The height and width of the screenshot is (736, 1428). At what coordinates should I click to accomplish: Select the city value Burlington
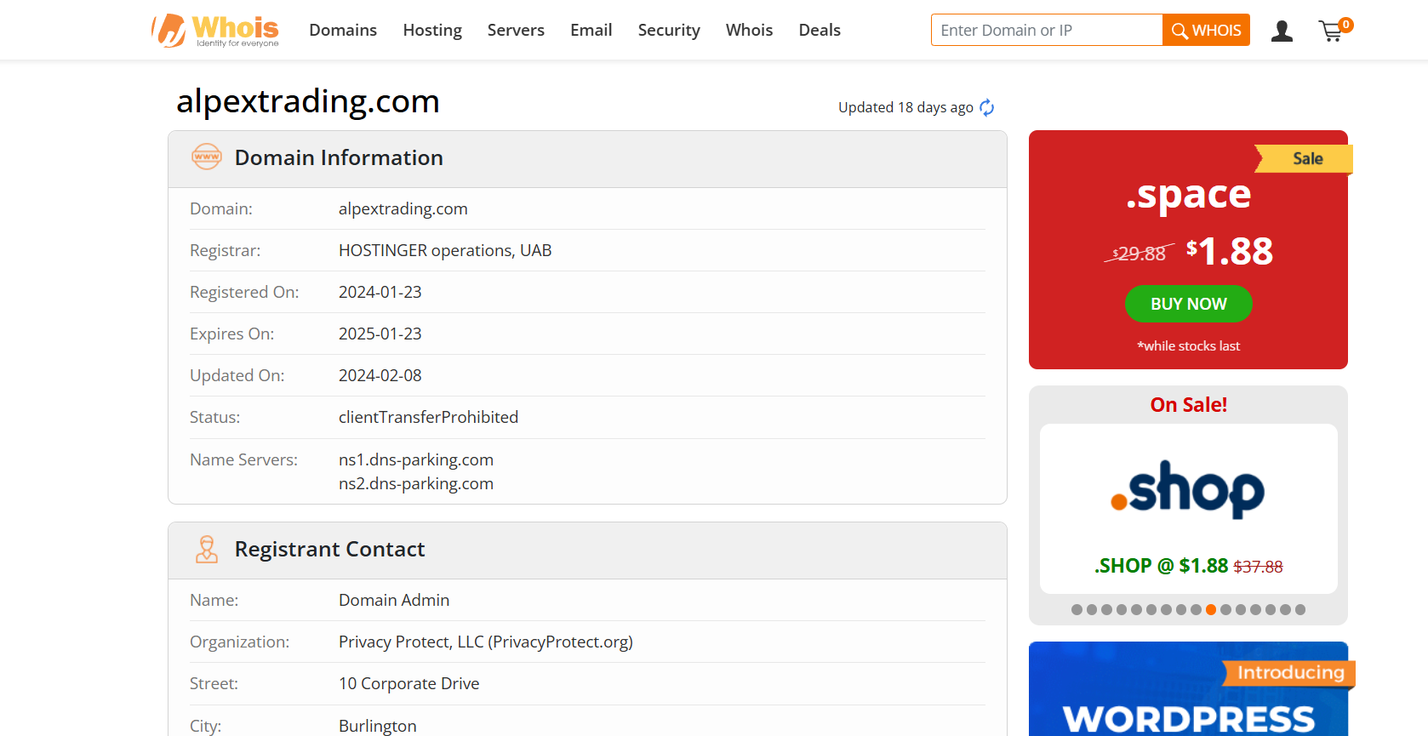(x=378, y=726)
